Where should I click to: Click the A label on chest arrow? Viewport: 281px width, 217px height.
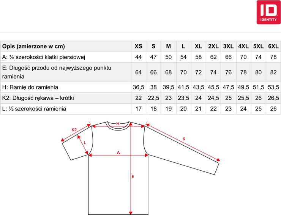pyautogui.click(x=118, y=153)
